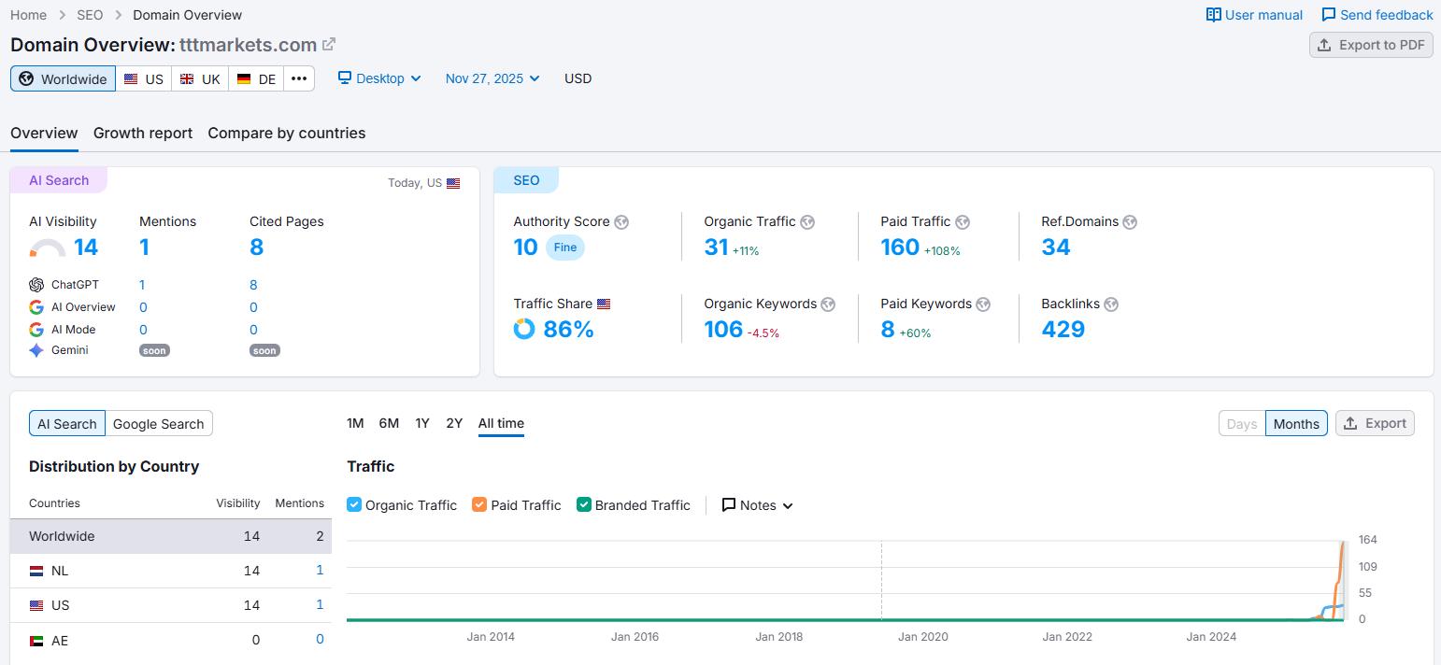Open Ref.Domains count 34

pyautogui.click(x=1056, y=247)
